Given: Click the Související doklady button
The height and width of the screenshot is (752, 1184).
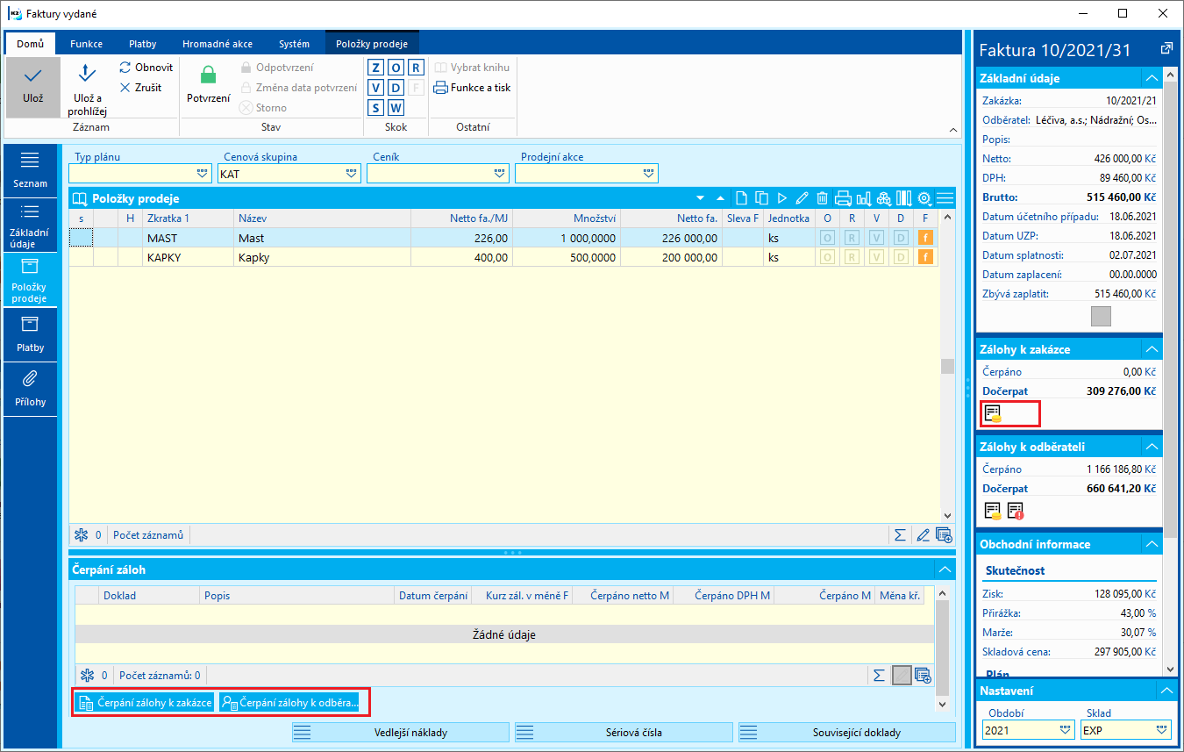Looking at the screenshot, I should point(846,732).
